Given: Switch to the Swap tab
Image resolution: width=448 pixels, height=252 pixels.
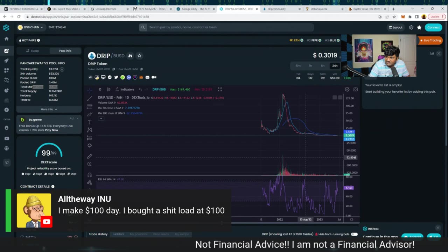Looking at the screenshot, I should click(x=33, y=51).
